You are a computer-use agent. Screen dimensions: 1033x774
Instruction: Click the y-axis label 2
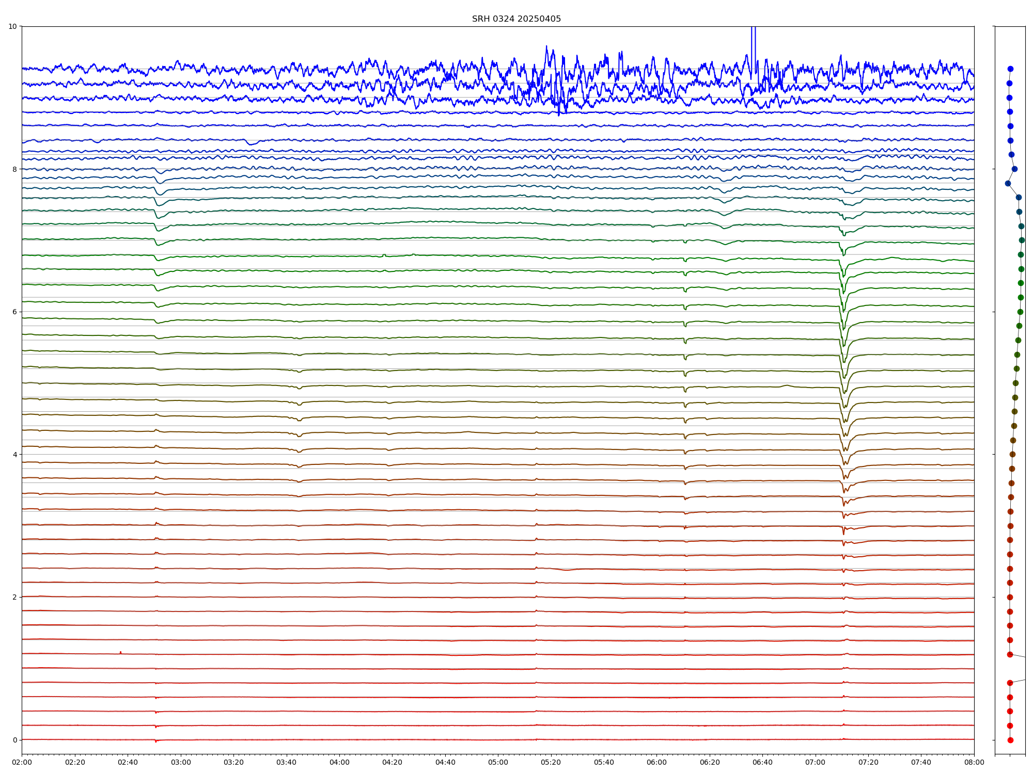click(x=15, y=597)
